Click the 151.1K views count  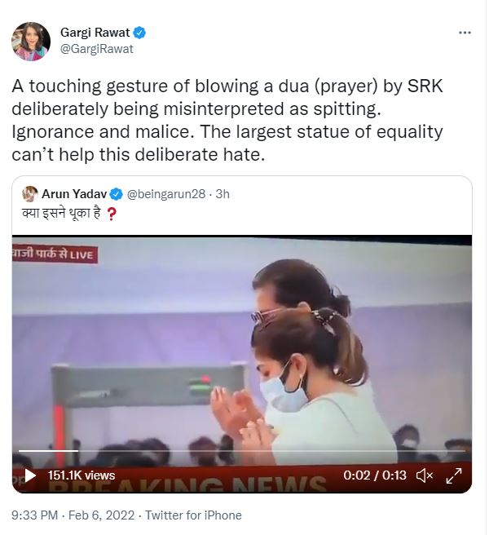(x=81, y=475)
